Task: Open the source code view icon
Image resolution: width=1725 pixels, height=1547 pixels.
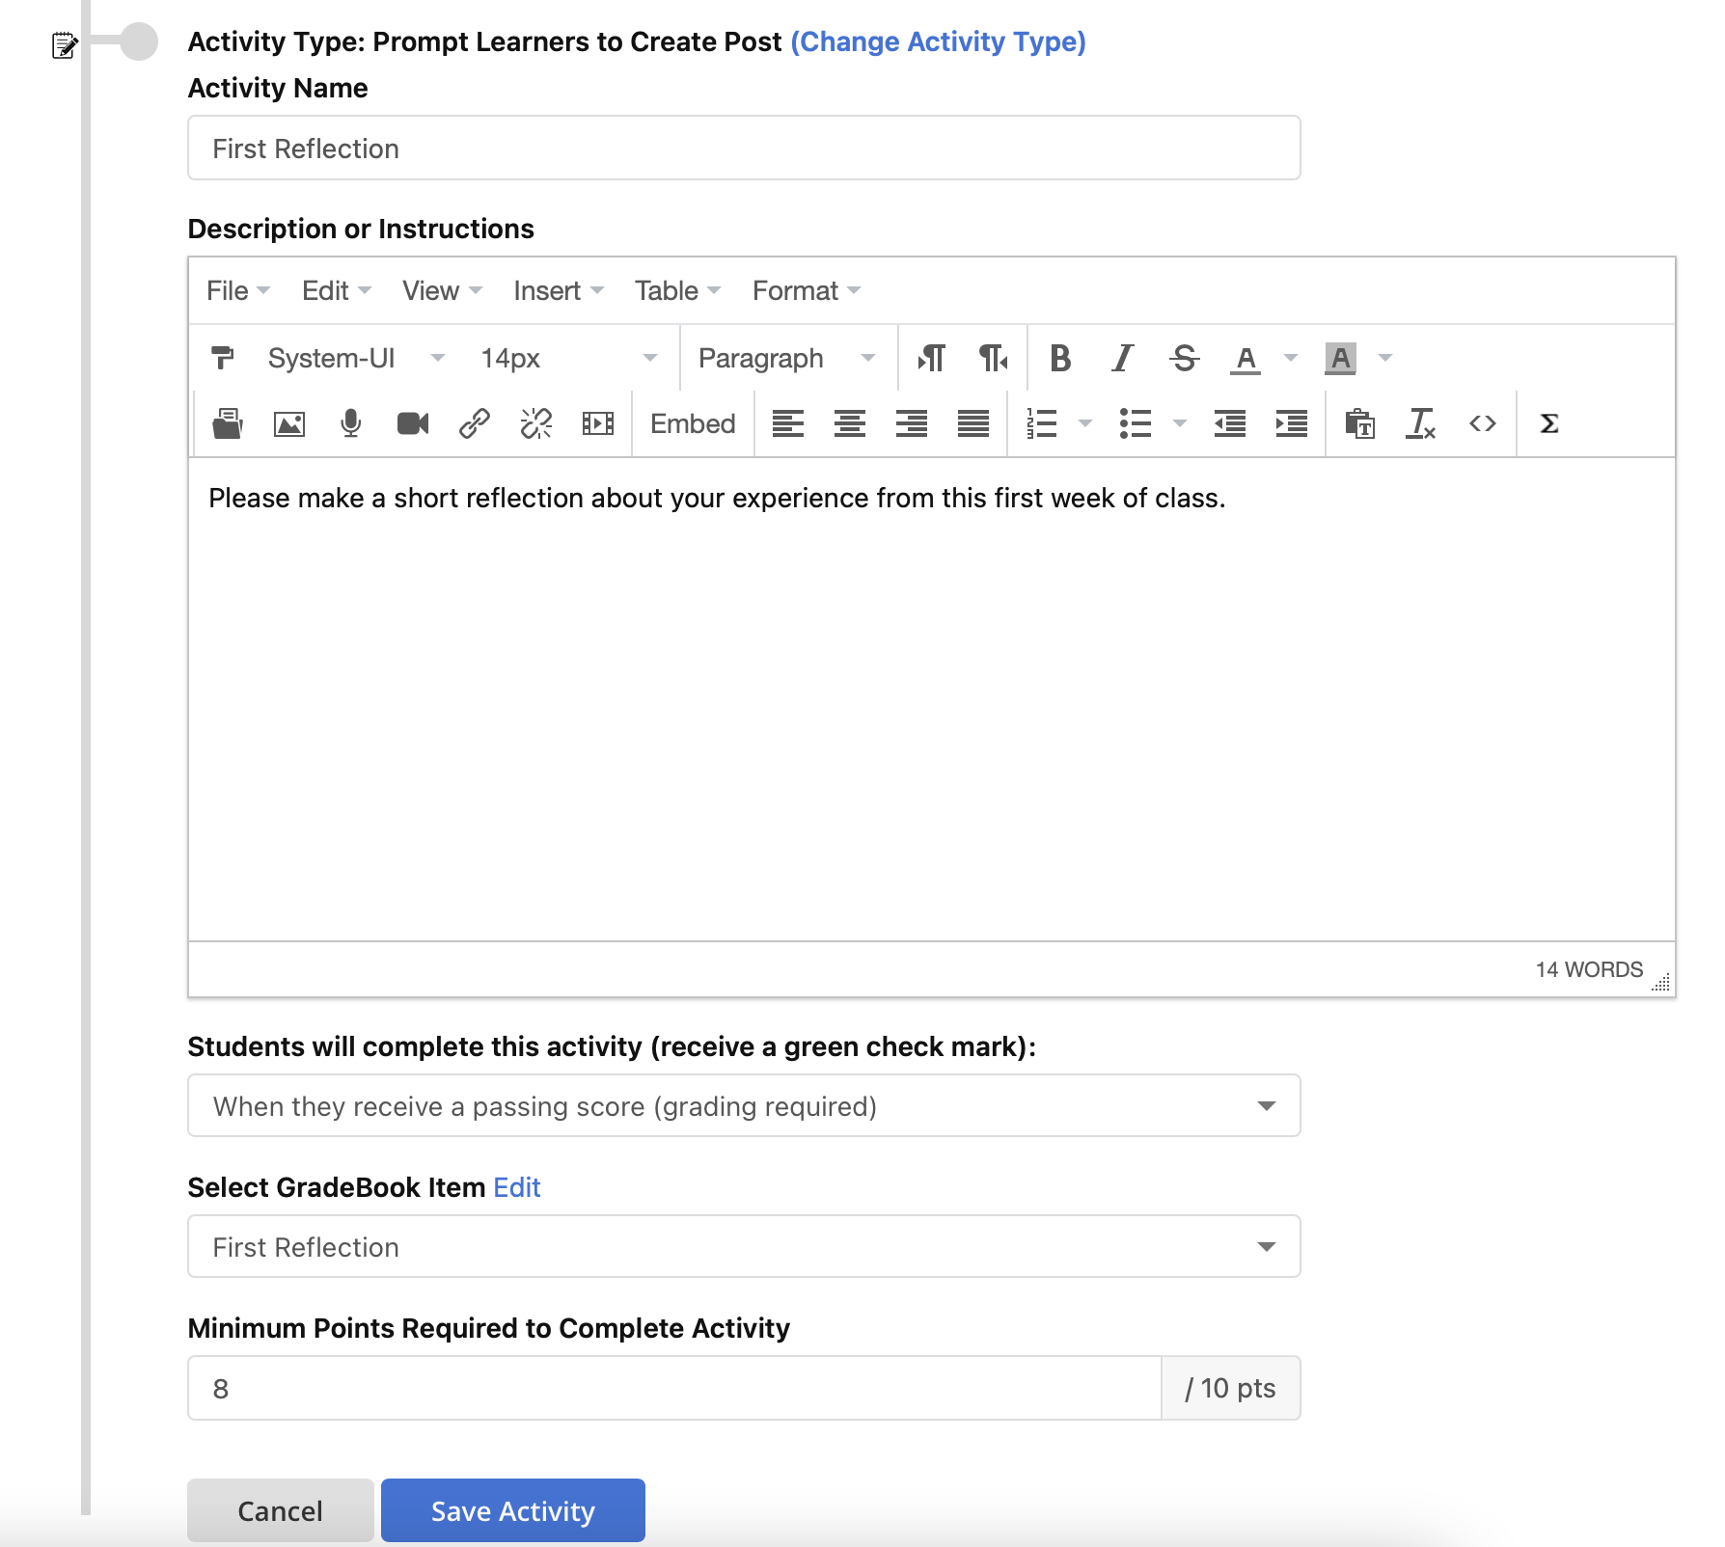Action: point(1483,423)
